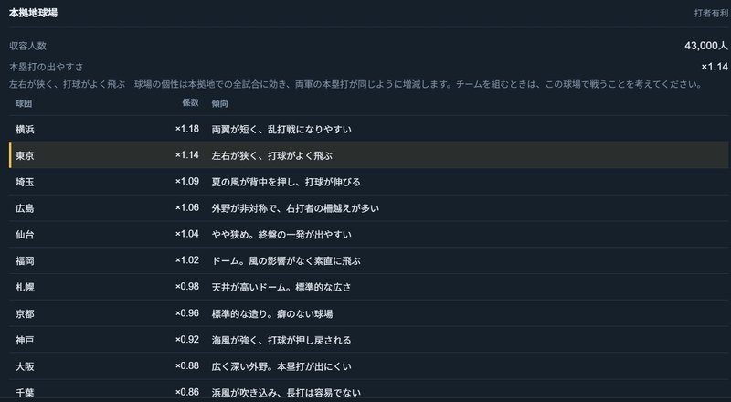Viewport: 731px width, 402px height.
Task: Click the 埼玉 team row
Action: [x=368, y=182]
